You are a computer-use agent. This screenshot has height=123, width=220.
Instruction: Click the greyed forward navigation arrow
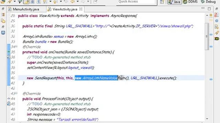(83, 2)
